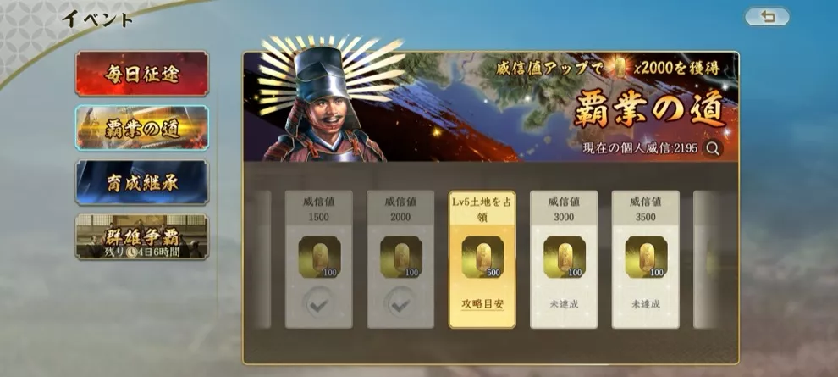
Task: Tap 未達成 on the 3000 card
Action: click(x=564, y=304)
